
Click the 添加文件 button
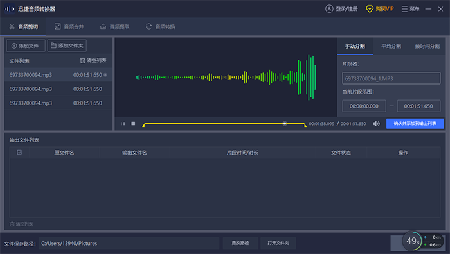(x=26, y=46)
